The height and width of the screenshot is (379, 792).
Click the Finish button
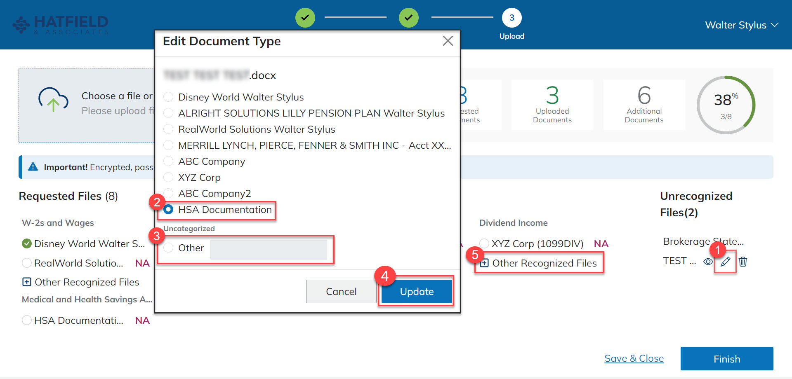[x=727, y=359]
